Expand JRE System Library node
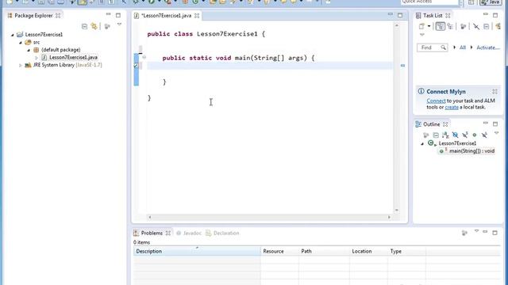Screen dimensions: 508x285 click(x=21, y=65)
